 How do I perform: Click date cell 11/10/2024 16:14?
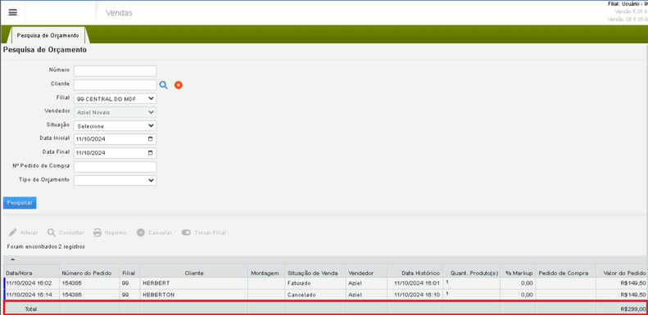pyautogui.click(x=29, y=295)
